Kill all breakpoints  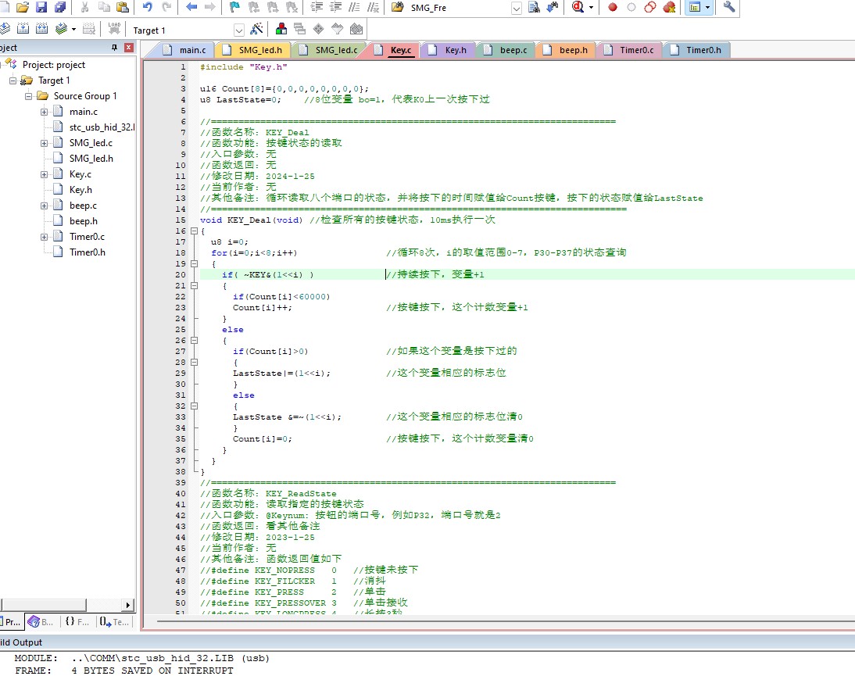coord(669,7)
